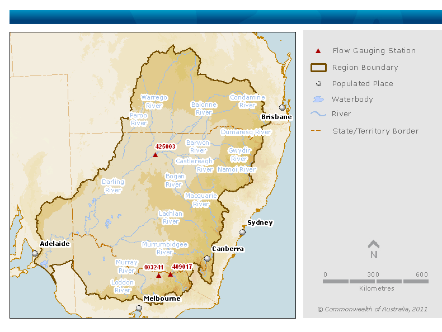This screenshot has height=332, width=442.
Task: Click the Waterbody legend text
Action: pyautogui.click(x=352, y=99)
